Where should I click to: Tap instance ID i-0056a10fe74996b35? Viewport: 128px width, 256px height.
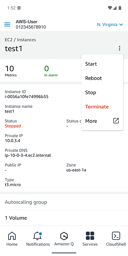[x=26, y=97]
